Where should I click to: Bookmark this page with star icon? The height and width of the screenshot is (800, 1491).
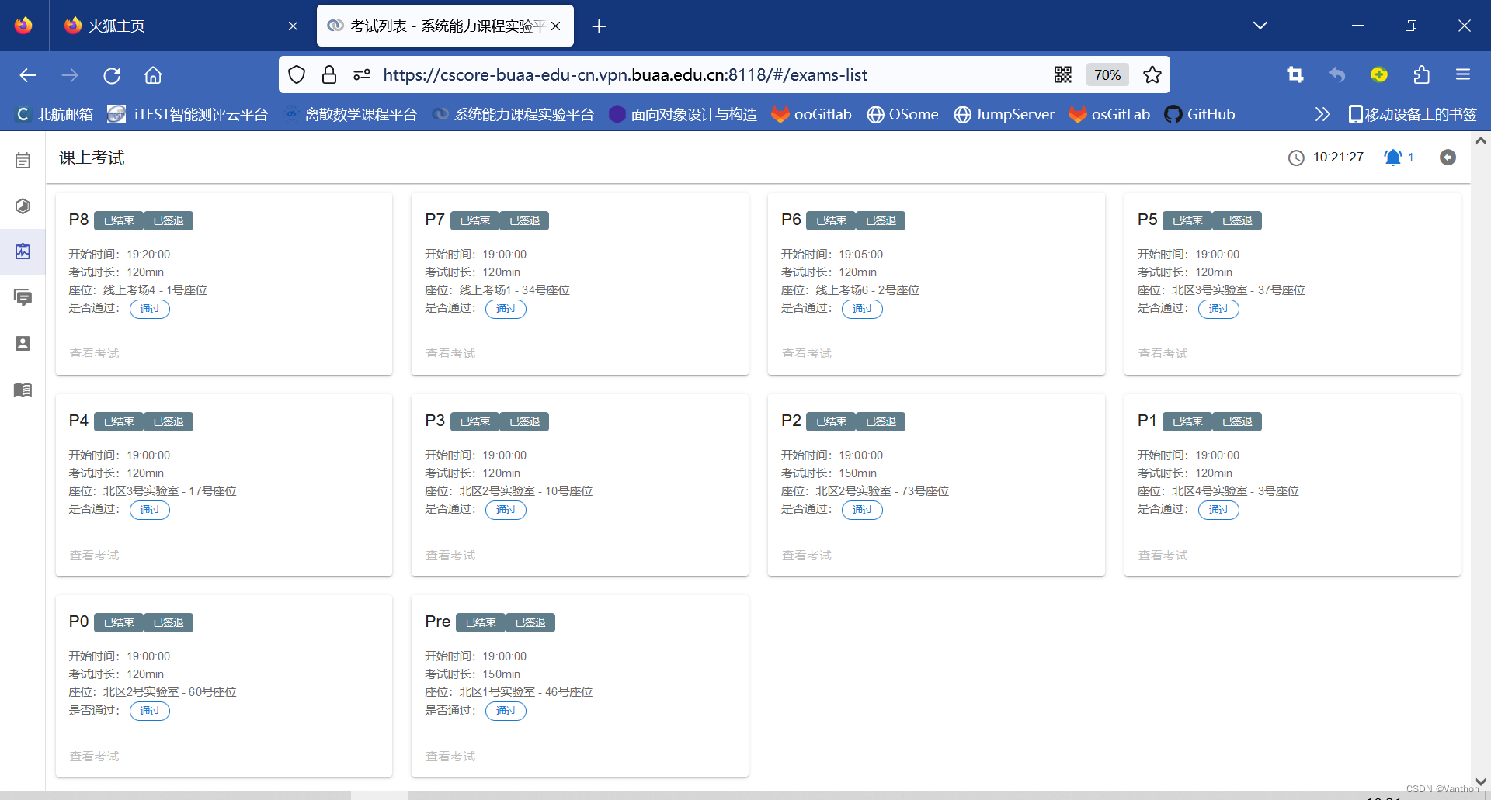point(1152,74)
